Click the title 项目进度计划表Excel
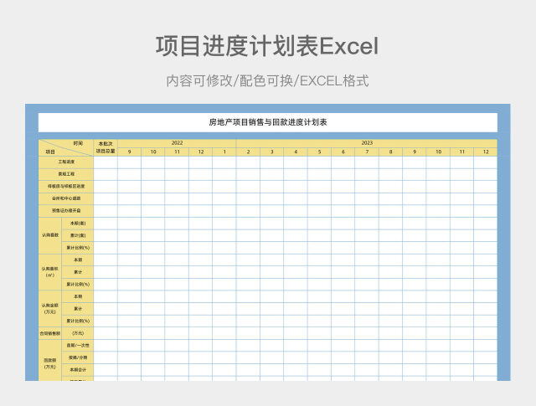 click(267, 47)
